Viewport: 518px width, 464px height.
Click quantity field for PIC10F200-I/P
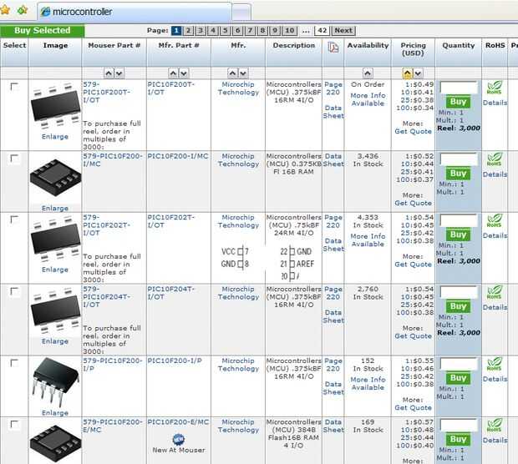click(459, 364)
